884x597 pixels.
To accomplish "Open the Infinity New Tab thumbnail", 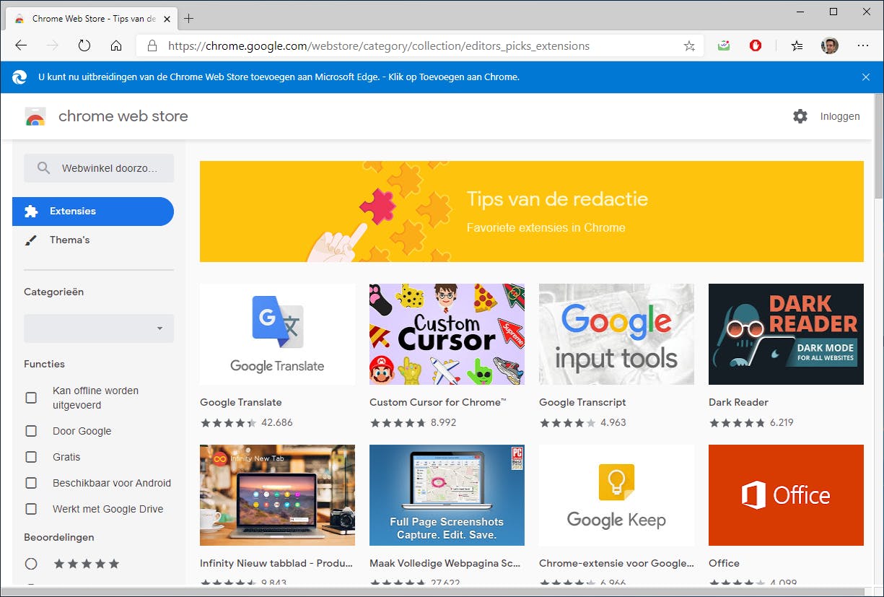I will 277,495.
